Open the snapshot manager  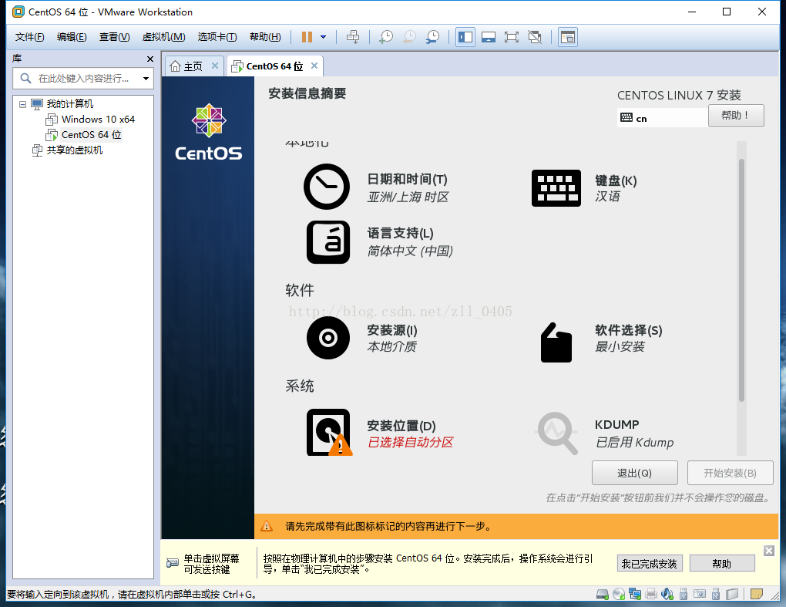pyautogui.click(x=432, y=37)
